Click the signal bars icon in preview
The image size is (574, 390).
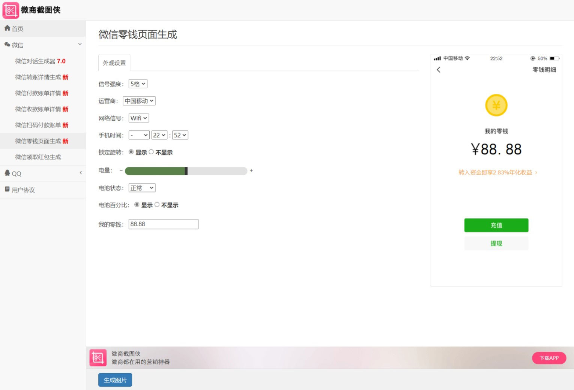437,58
